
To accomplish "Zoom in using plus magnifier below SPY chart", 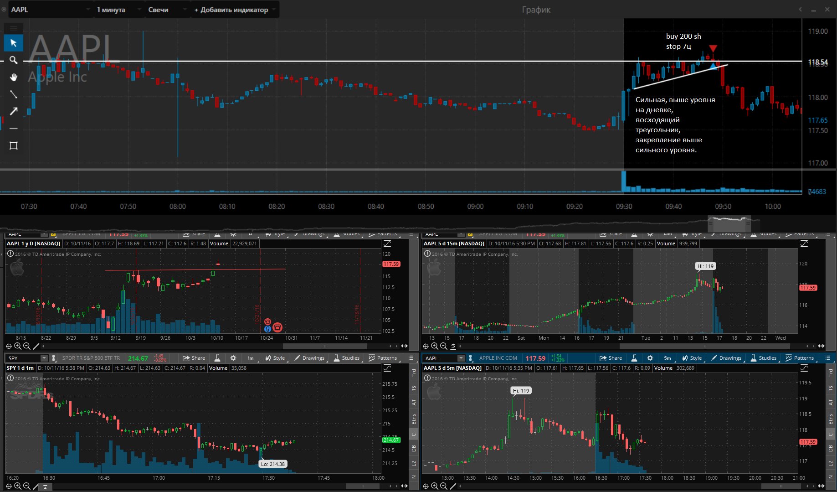I will (18, 486).
